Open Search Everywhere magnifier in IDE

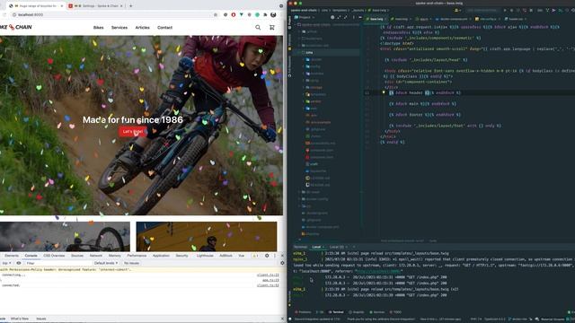[x=567, y=10]
